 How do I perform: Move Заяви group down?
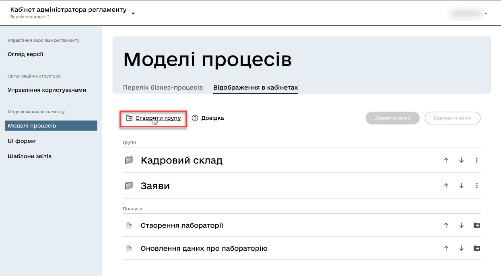(x=462, y=186)
